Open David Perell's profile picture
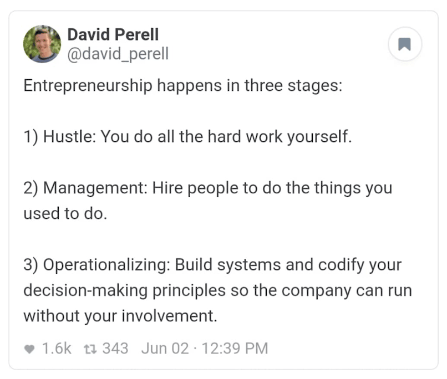This screenshot has width=447, height=379. [x=42, y=44]
